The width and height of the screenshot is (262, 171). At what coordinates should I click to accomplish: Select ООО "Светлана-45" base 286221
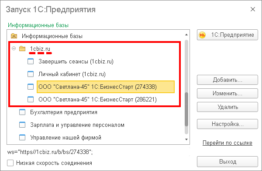coord(97,99)
